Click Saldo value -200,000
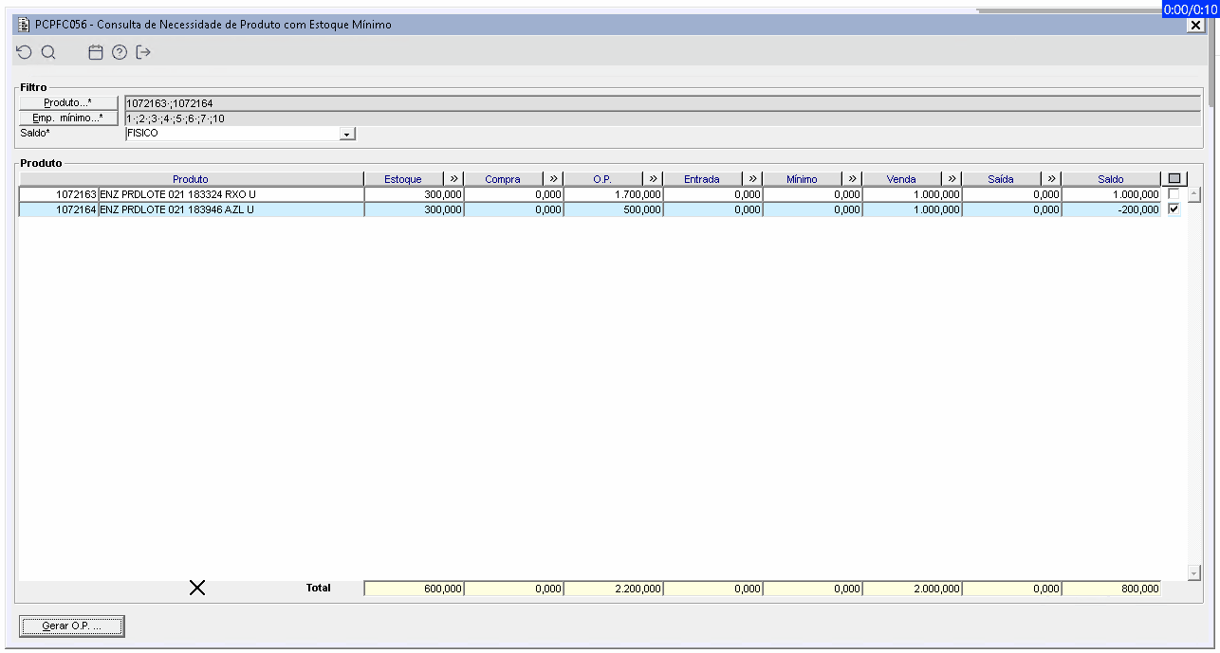This screenshot has height=653, width=1220. pyautogui.click(x=1111, y=209)
